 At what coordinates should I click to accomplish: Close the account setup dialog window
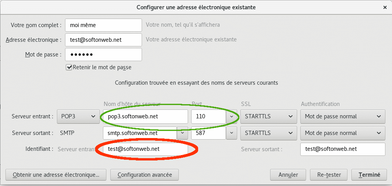pyautogui.click(x=385, y=7)
